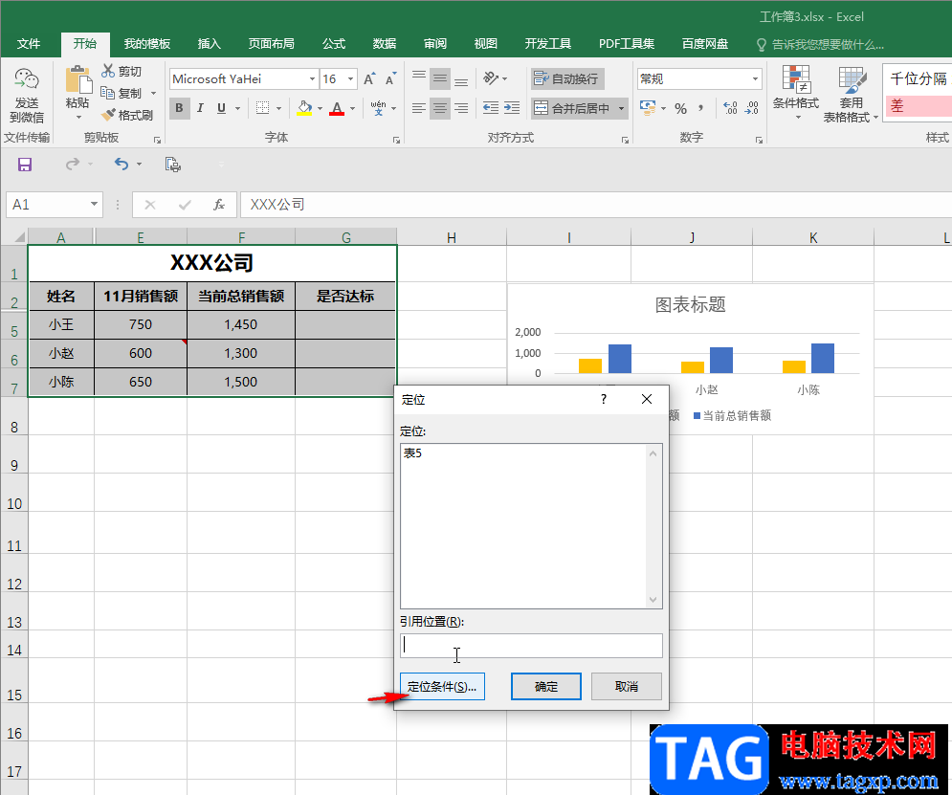Align text right in cell

click(461, 108)
